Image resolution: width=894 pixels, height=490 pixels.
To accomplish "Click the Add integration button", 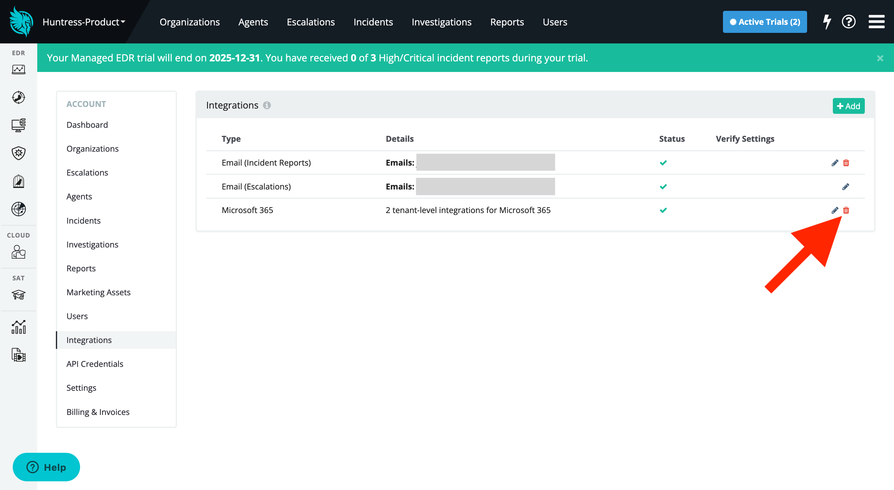I will [x=848, y=106].
